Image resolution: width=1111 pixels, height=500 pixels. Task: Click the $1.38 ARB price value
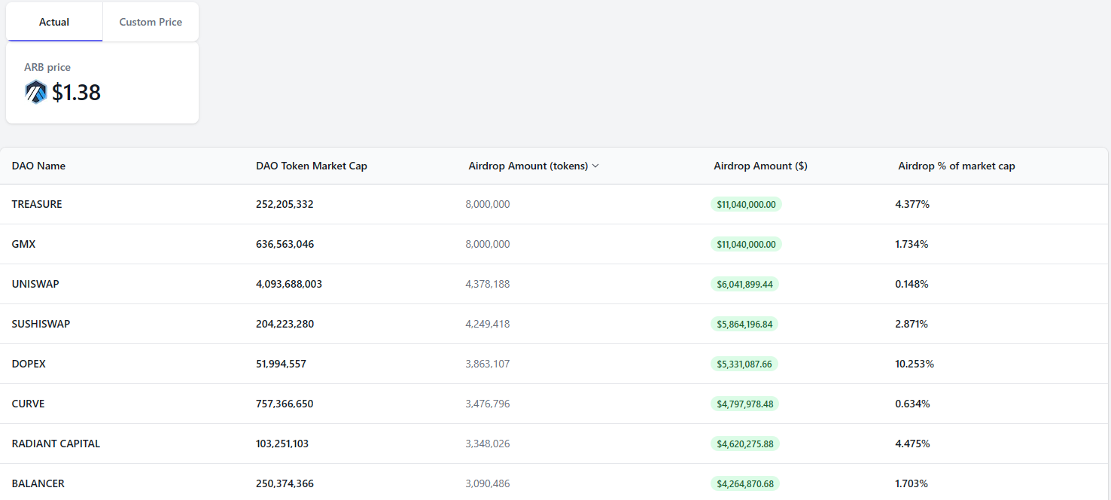(76, 92)
